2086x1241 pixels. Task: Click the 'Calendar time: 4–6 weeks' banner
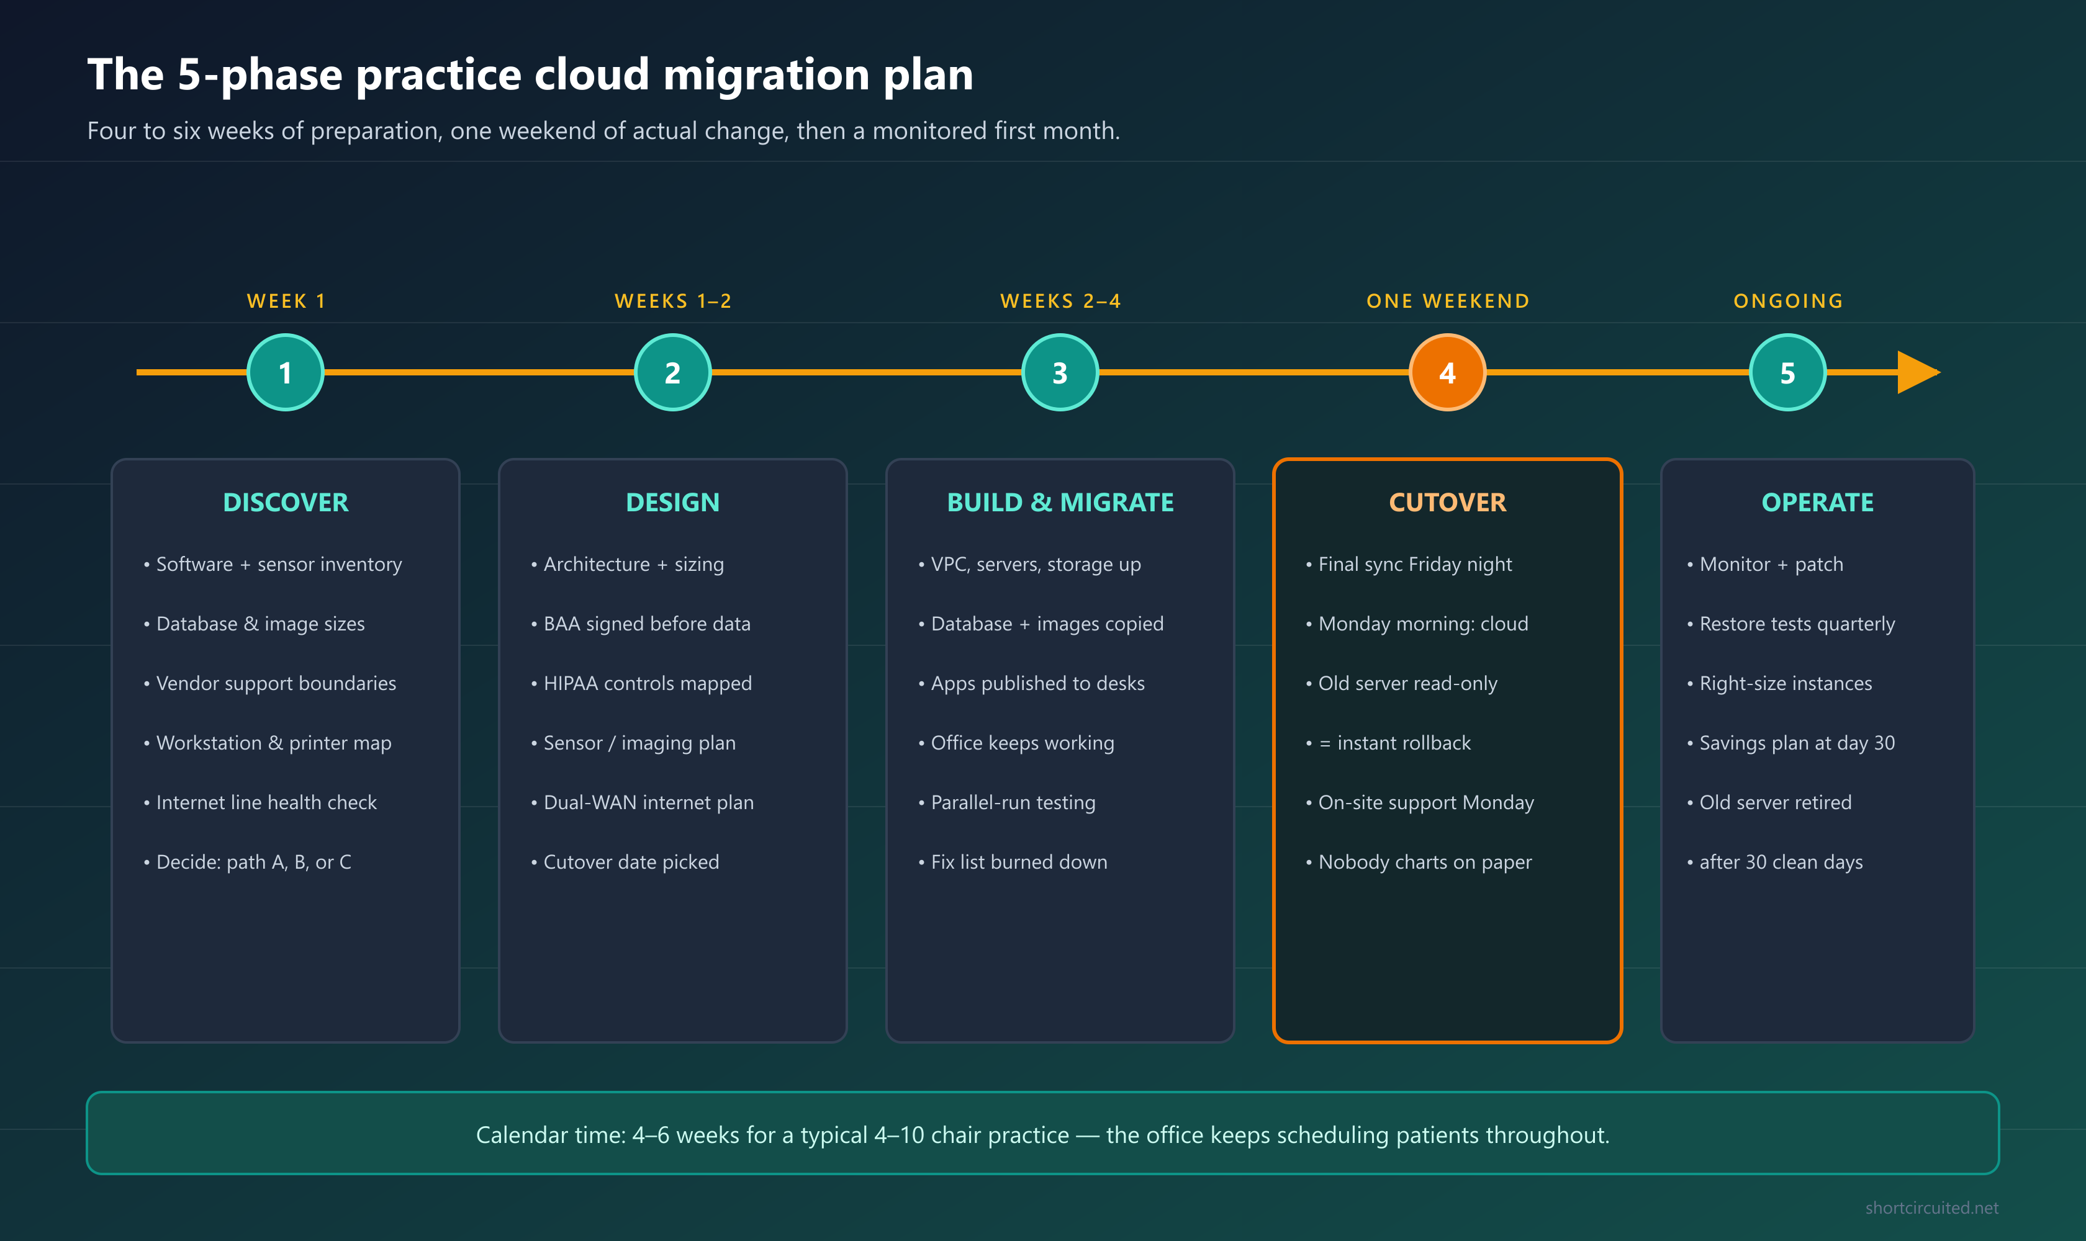[x=1042, y=1133]
